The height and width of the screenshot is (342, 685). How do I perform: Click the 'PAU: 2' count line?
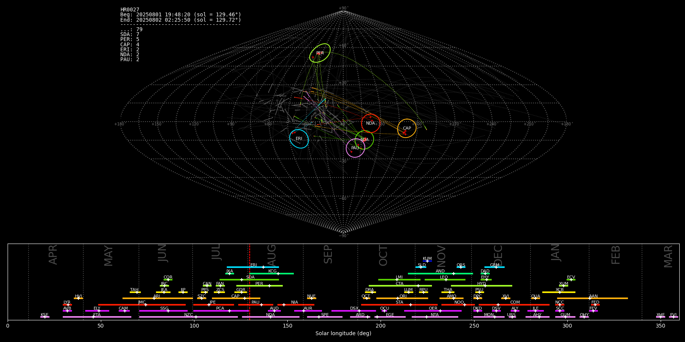(130, 60)
